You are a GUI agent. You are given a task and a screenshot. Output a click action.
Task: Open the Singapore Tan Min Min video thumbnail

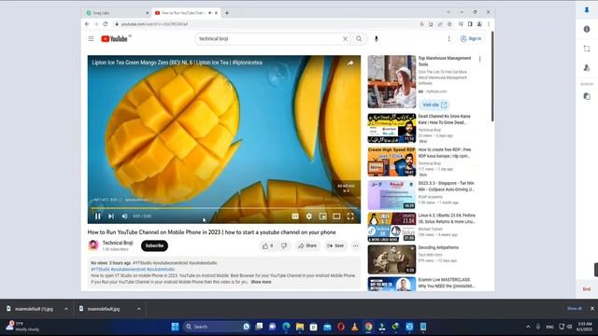click(x=392, y=195)
